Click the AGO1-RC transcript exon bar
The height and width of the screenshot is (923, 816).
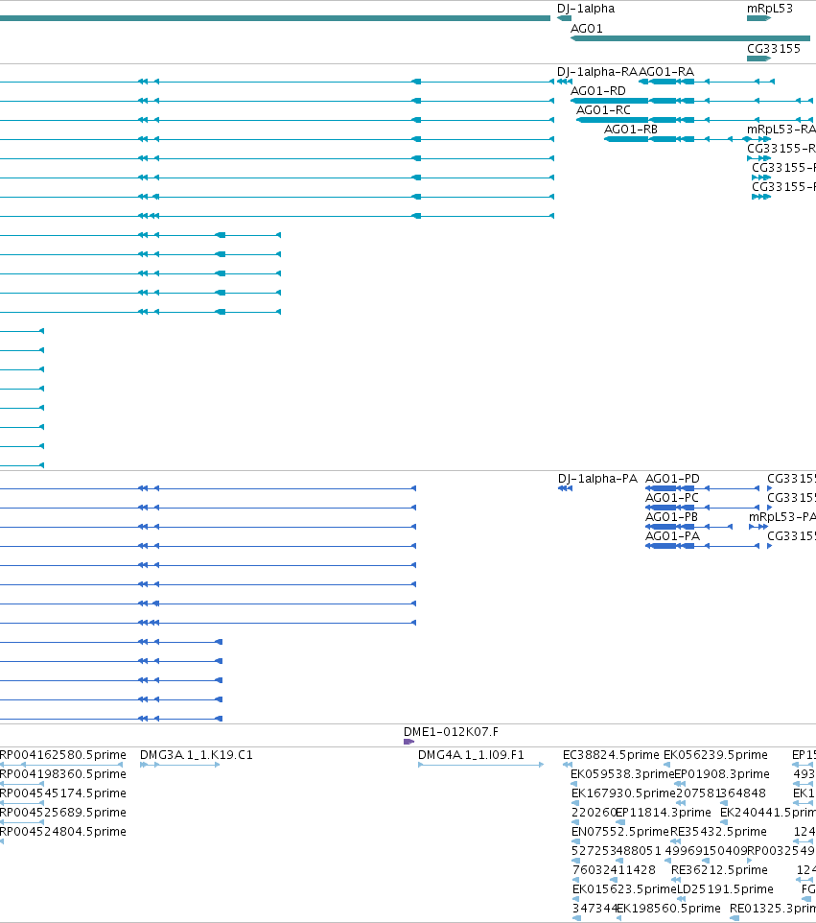pos(612,120)
